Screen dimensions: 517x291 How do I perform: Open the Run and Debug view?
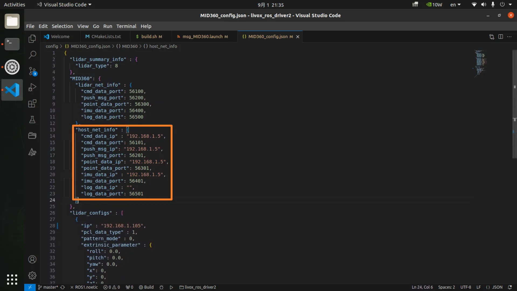coord(32,87)
